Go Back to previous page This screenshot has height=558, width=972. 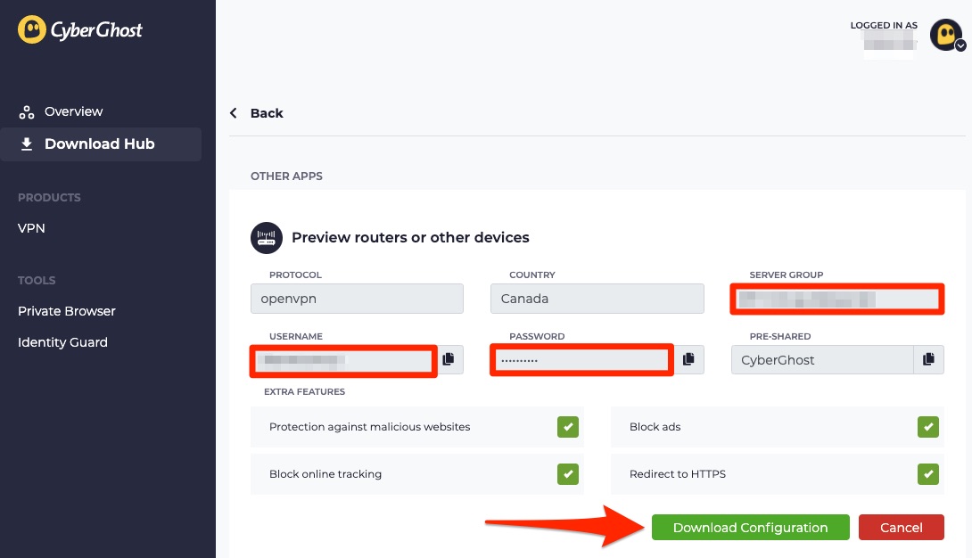tap(267, 112)
